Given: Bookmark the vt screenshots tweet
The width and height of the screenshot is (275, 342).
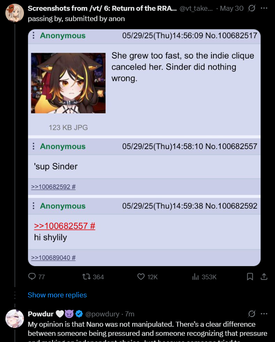Looking at the screenshot, I should (x=250, y=277).
